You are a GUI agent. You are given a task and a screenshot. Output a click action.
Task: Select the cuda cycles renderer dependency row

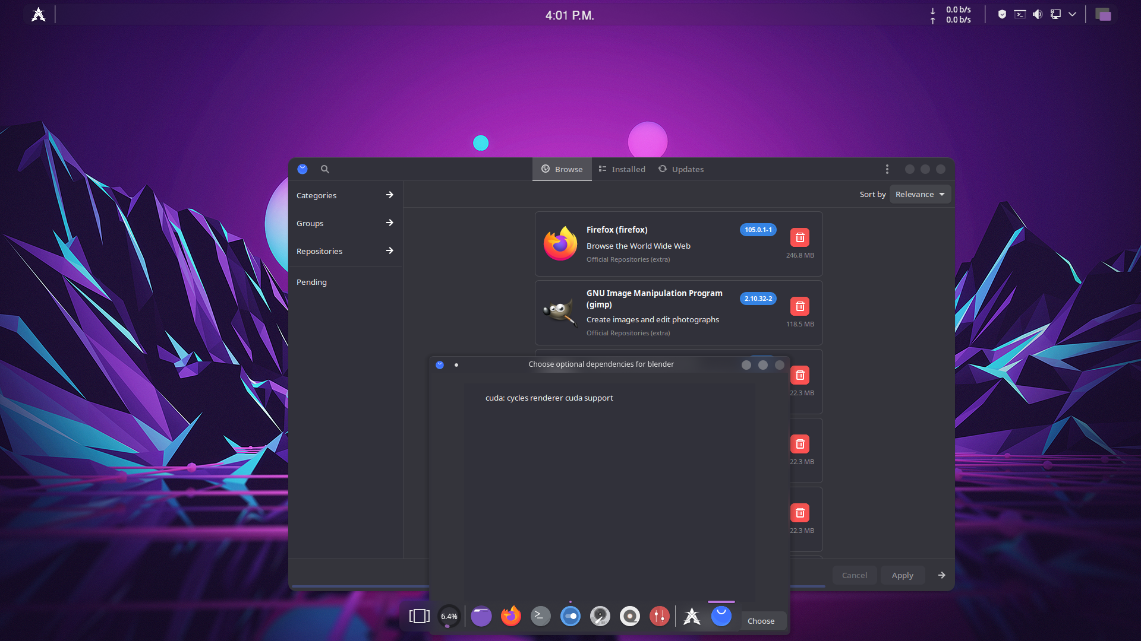[x=609, y=398]
